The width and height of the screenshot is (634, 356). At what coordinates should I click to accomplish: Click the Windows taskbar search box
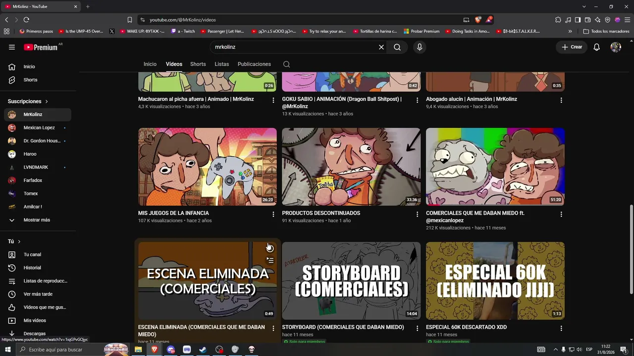click(72, 350)
